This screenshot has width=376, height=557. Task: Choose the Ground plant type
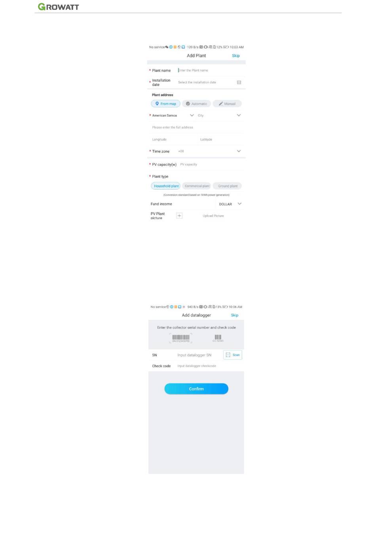pyautogui.click(x=228, y=186)
